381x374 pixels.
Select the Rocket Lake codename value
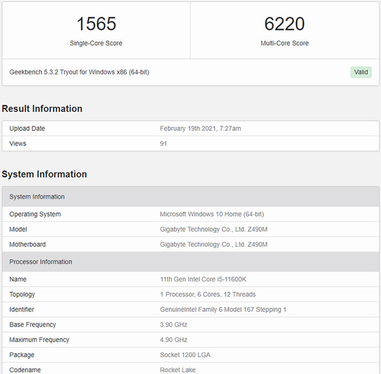coord(178,370)
